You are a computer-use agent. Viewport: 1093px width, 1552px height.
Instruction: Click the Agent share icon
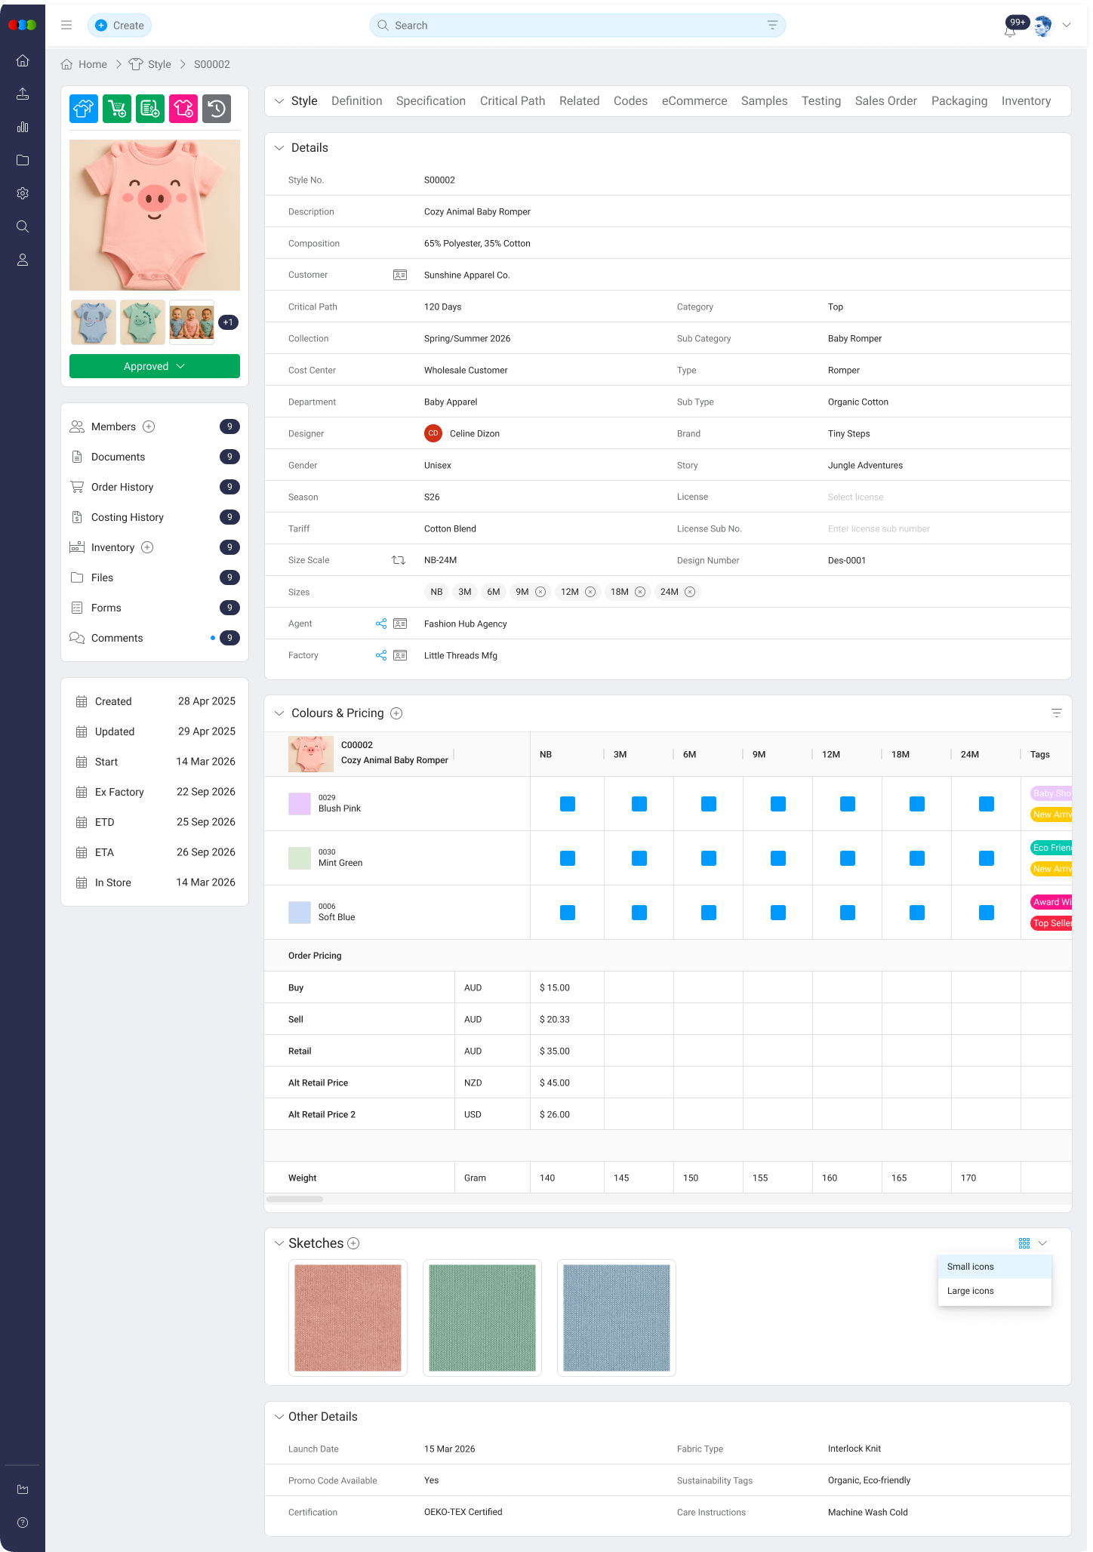[x=381, y=624]
